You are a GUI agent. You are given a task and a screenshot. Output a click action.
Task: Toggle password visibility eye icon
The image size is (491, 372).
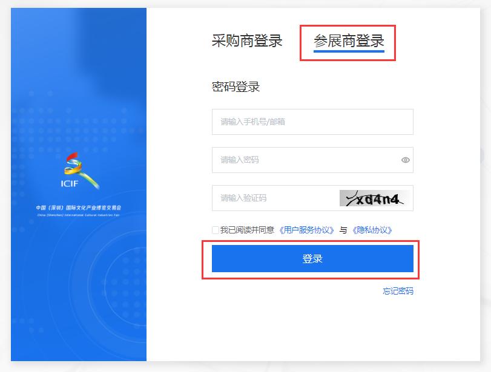[x=406, y=160]
